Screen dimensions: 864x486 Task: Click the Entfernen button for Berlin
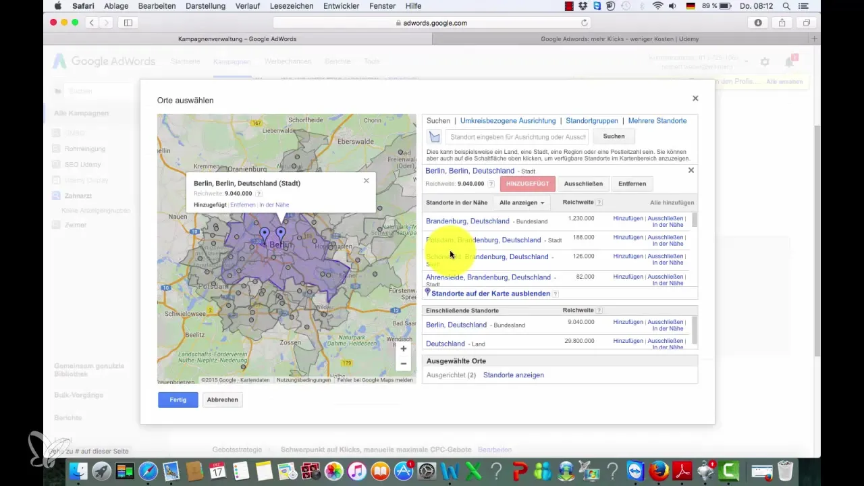click(632, 184)
